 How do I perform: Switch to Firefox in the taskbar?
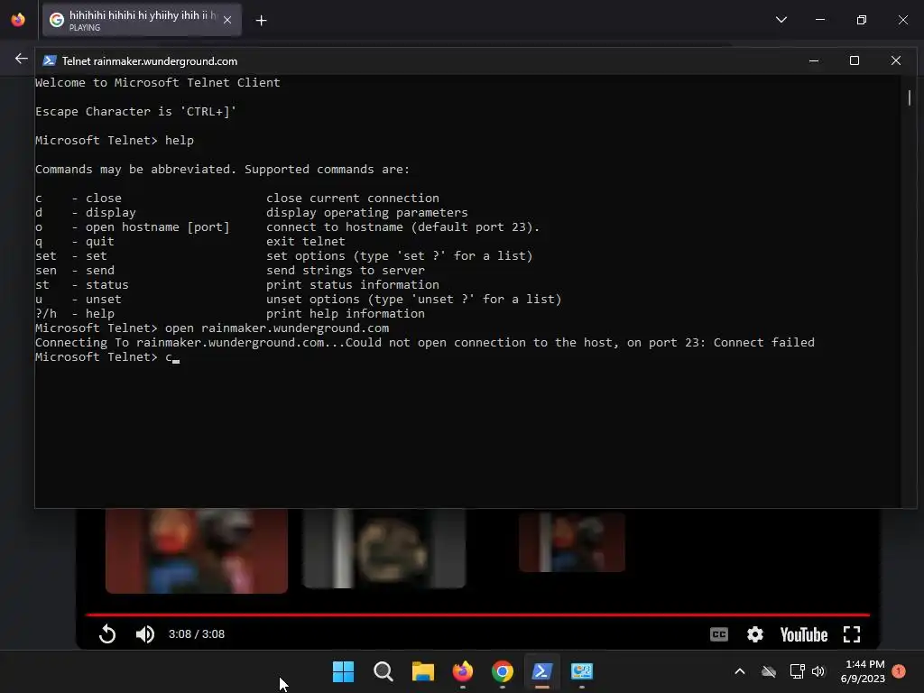(x=463, y=671)
